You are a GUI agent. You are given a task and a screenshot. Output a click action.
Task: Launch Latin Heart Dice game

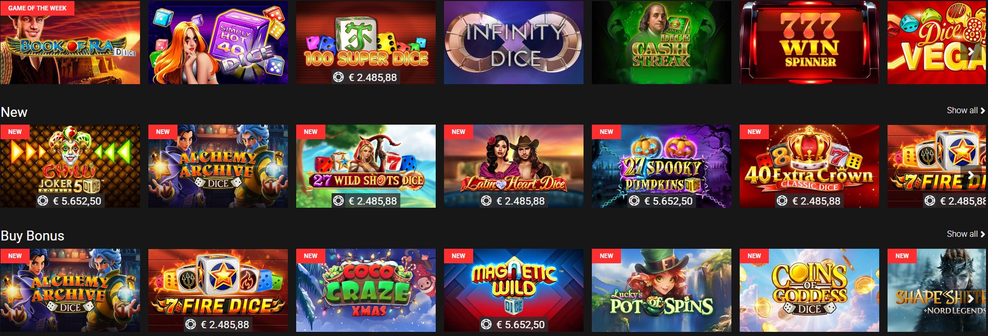coord(514,166)
